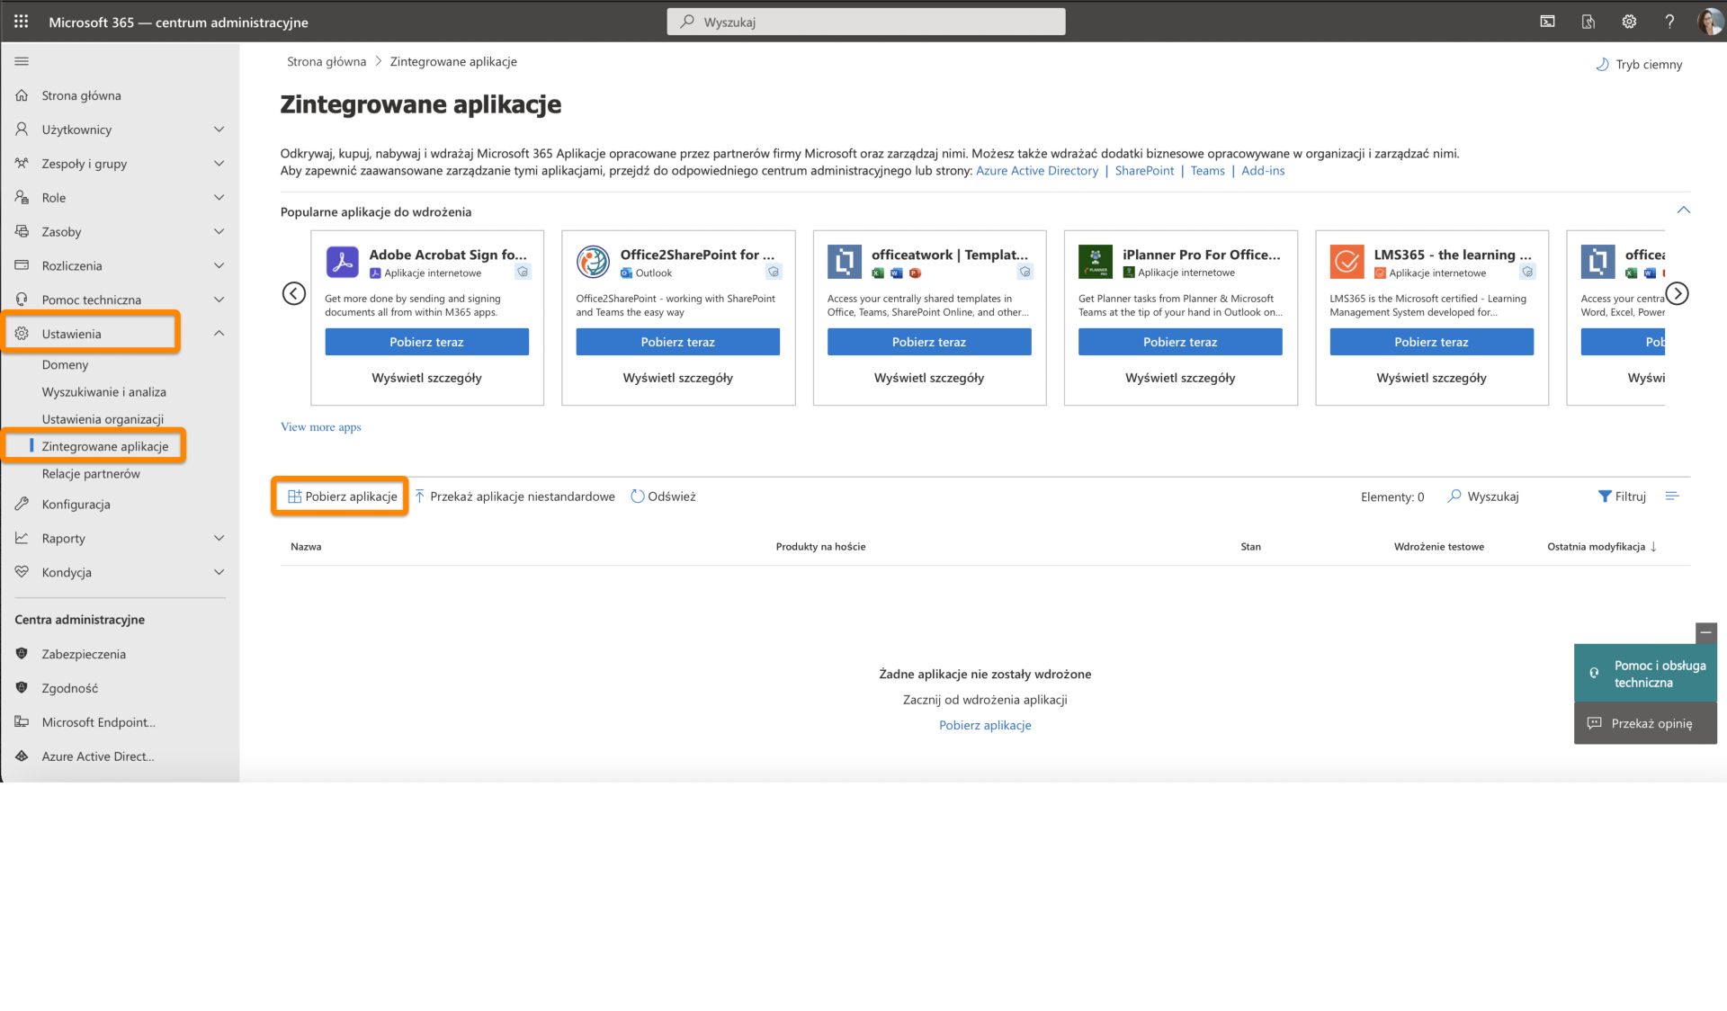
Task: Expand the Zasoby section chevron
Action: tap(219, 232)
